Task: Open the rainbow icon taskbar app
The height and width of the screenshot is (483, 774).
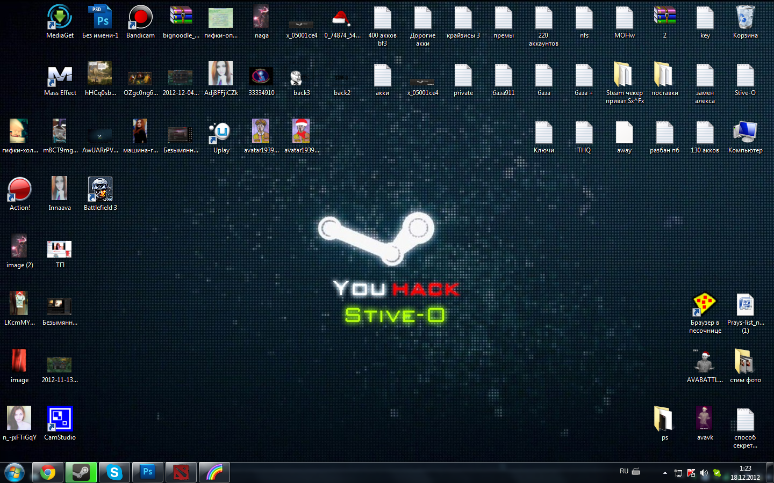Action: 214,473
